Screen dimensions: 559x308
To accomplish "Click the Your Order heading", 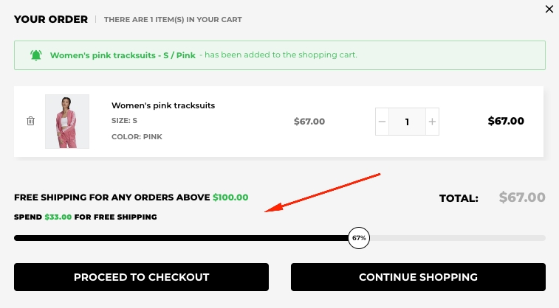I will tap(51, 19).
